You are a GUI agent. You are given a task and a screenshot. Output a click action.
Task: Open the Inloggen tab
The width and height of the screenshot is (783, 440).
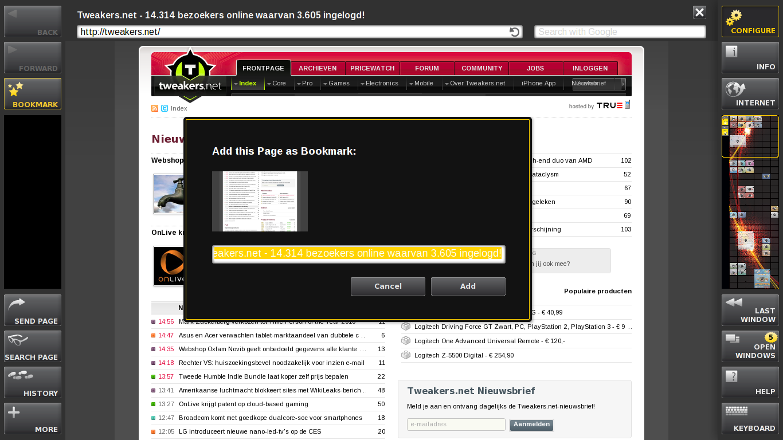coord(590,68)
